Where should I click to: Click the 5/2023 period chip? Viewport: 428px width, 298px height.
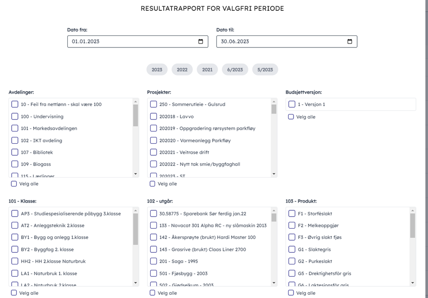pyautogui.click(x=265, y=70)
